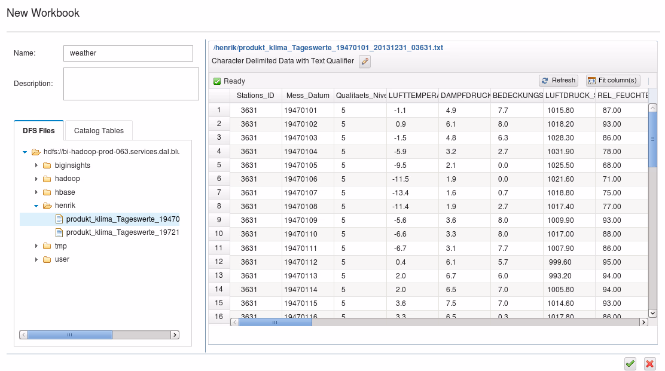Click the henrik open folder icon
Screen dimensions: 665x371
[x=47, y=206]
